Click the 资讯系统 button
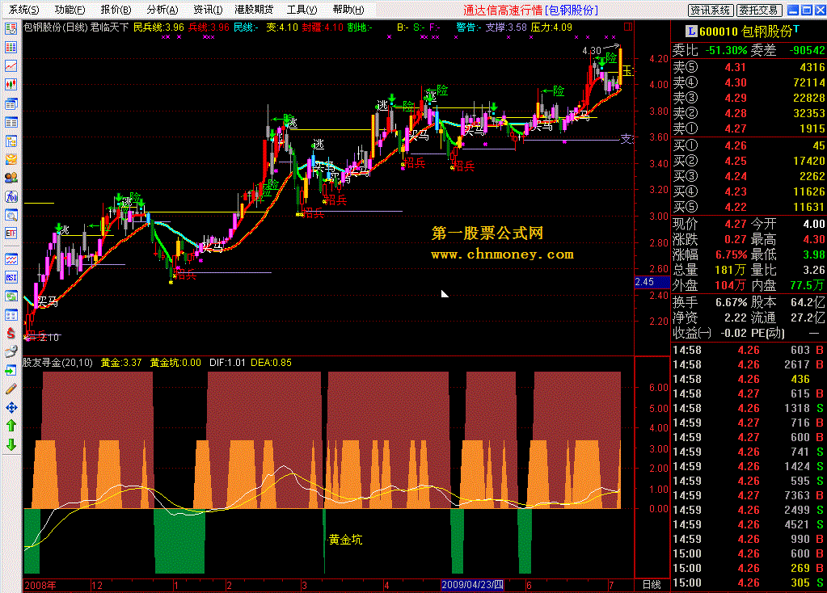This screenshot has height=593, width=827. point(710,10)
